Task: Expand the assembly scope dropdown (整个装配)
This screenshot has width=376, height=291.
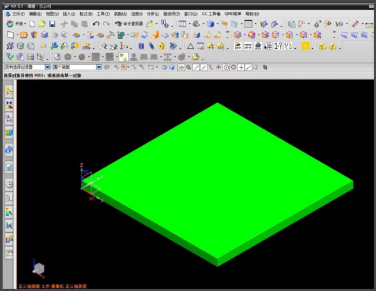Action: point(77,67)
